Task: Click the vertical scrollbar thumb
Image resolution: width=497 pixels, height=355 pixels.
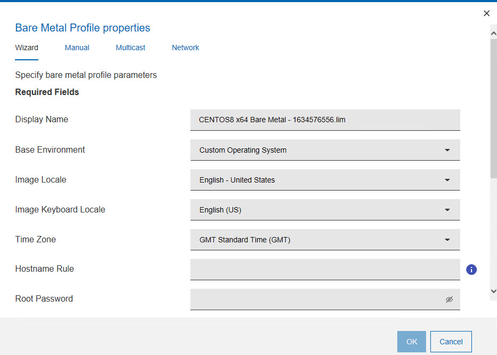Action: click(493, 107)
